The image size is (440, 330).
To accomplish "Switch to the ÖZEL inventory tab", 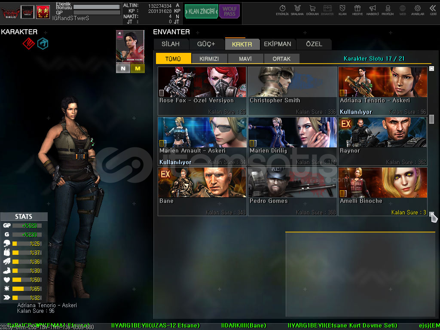I will click(314, 44).
